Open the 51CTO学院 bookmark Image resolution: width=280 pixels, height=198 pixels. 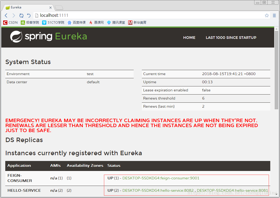(x=53, y=23)
